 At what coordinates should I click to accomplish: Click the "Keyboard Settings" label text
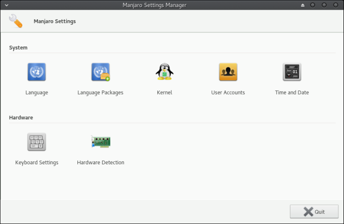36,163
